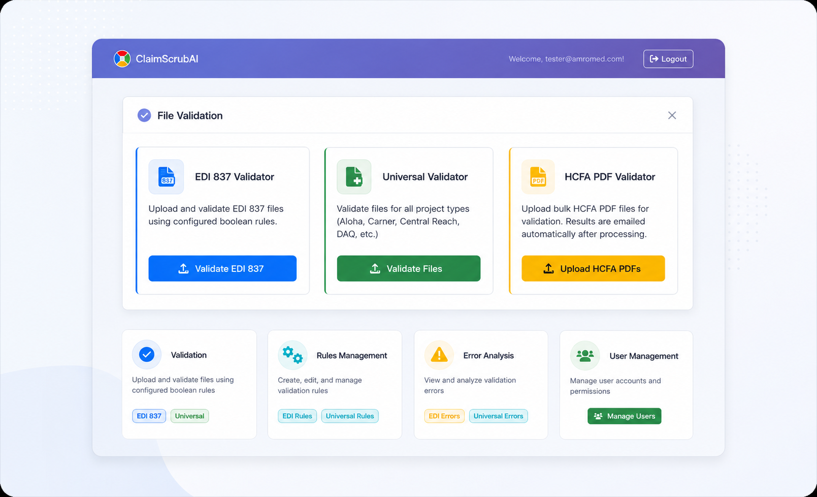Viewport: 817px width, 497px height.
Task: Click the Validation card checkmark icon
Action: 147,354
